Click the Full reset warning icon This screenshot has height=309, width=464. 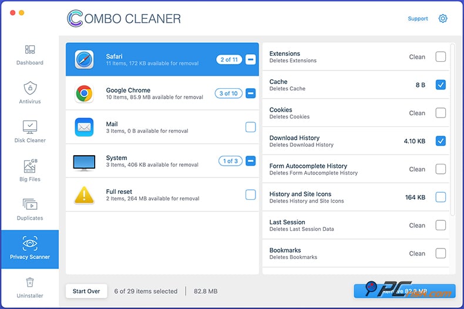coord(85,195)
